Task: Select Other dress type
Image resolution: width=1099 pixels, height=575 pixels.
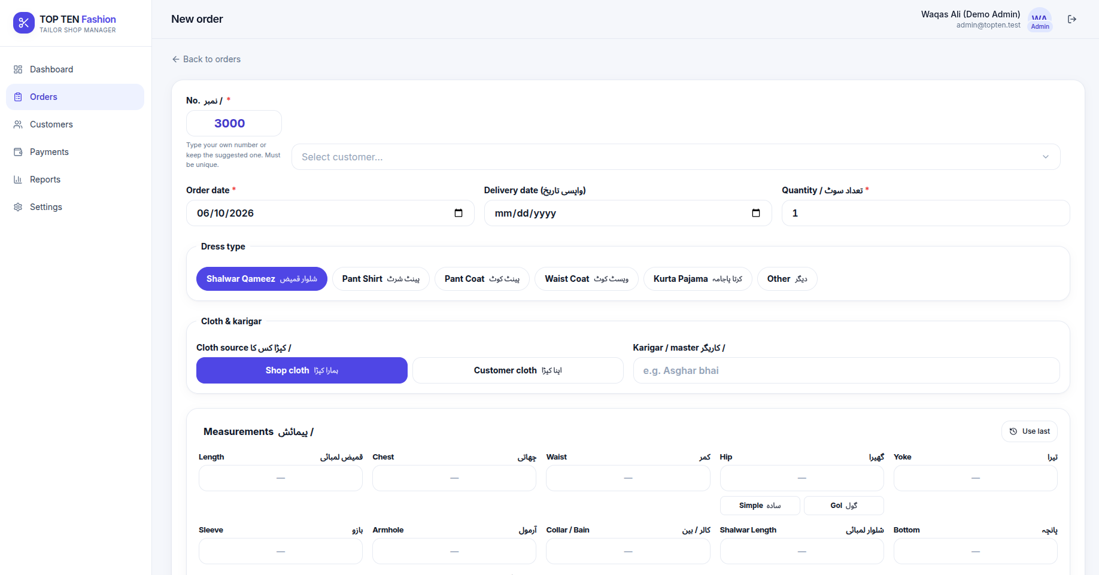Action: click(x=787, y=279)
